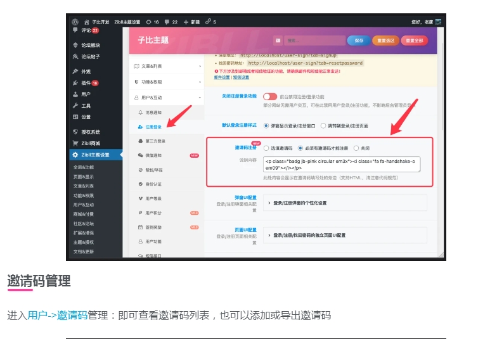Open 页面&显示 submenu item
This screenshot has height=339, width=497.
coord(84,176)
